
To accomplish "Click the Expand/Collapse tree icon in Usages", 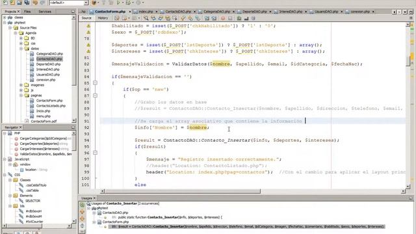I will pyautogui.click(x=82, y=226).
